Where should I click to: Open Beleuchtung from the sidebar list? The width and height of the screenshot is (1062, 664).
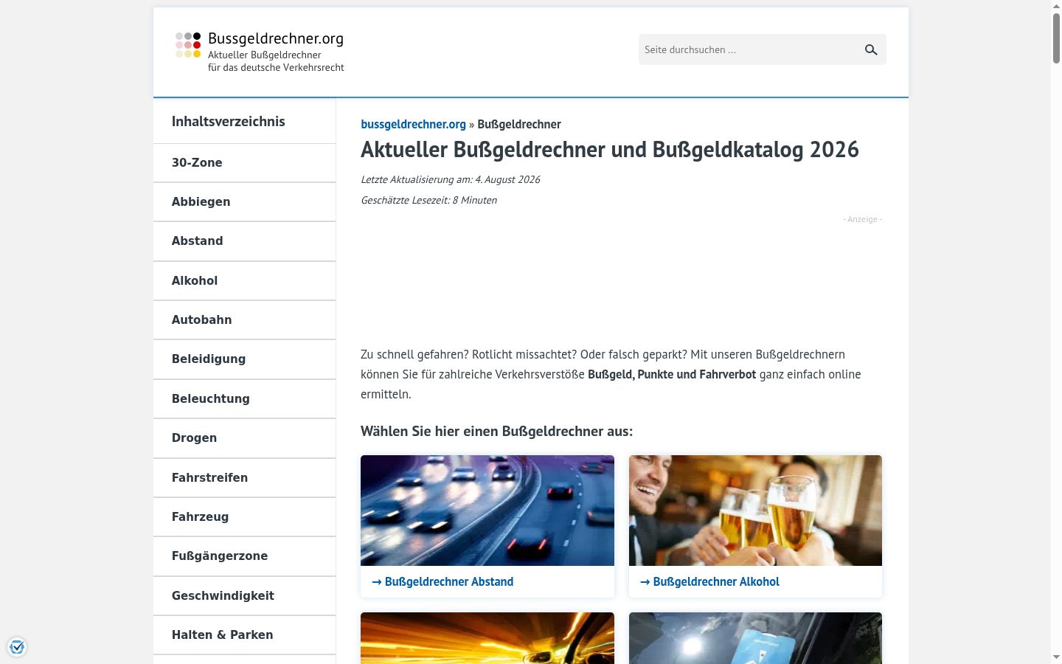tap(244, 399)
